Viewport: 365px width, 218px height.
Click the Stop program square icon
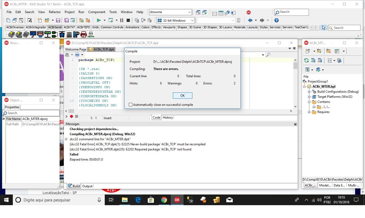[x=128, y=20]
